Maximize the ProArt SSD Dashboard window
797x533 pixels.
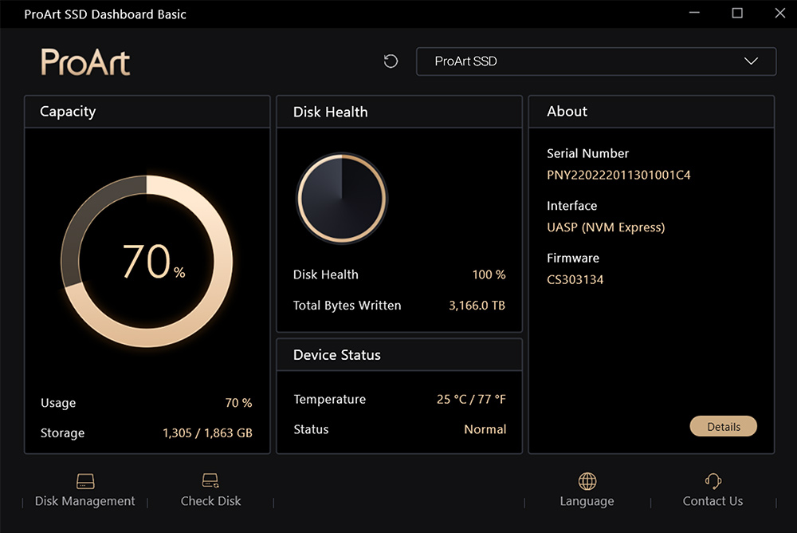(737, 14)
